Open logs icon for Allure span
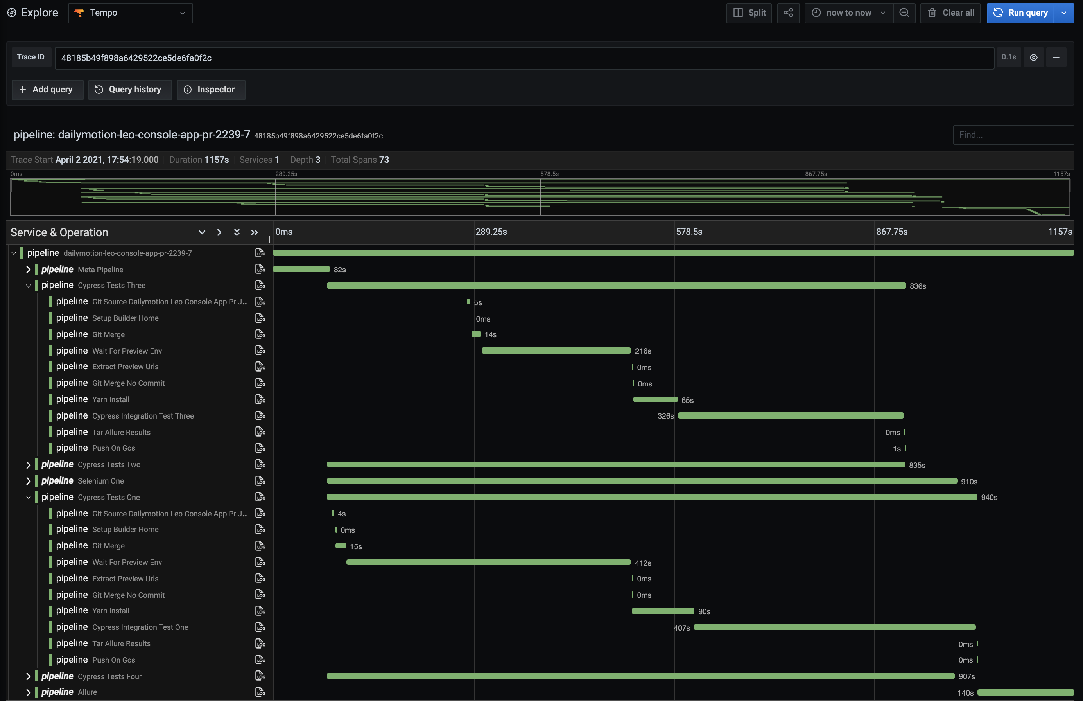Viewport: 1083px width, 701px height. coord(260,692)
